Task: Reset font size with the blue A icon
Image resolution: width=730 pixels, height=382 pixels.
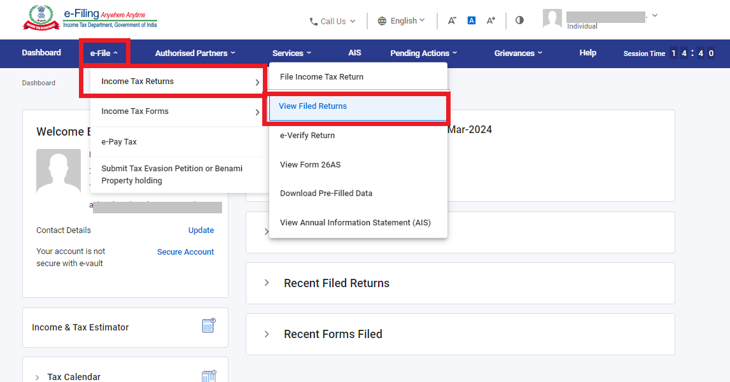Action: pos(472,20)
